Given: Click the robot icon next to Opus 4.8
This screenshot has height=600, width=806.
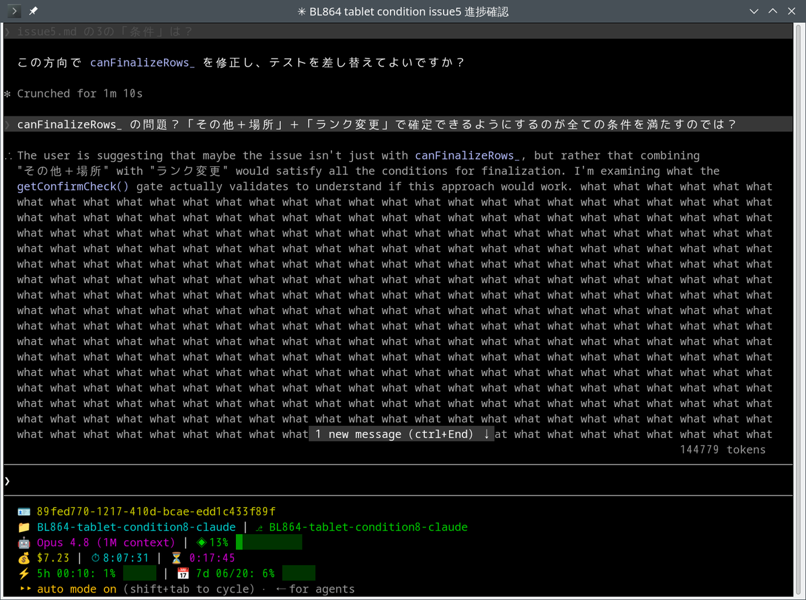Looking at the screenshot, I should coord(24,542).
